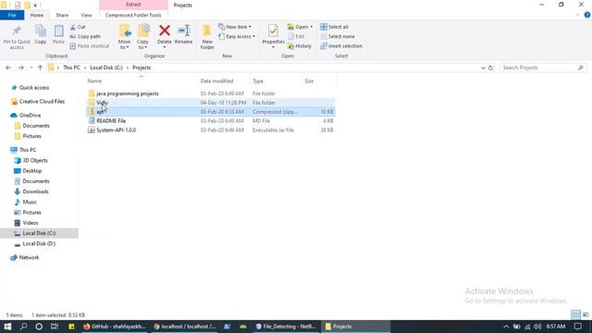Select This PC in navigation pane

pos(28,150)
